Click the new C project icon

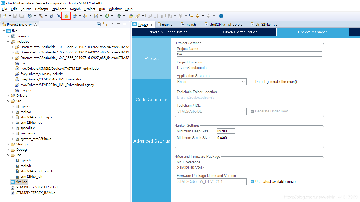tap(74, 16)
